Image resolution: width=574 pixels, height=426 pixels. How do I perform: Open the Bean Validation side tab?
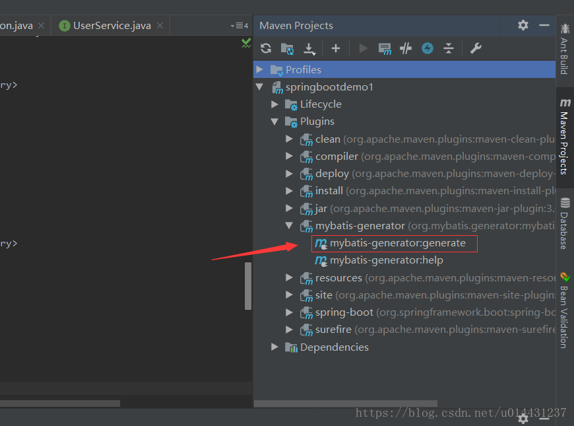[565, 310]
